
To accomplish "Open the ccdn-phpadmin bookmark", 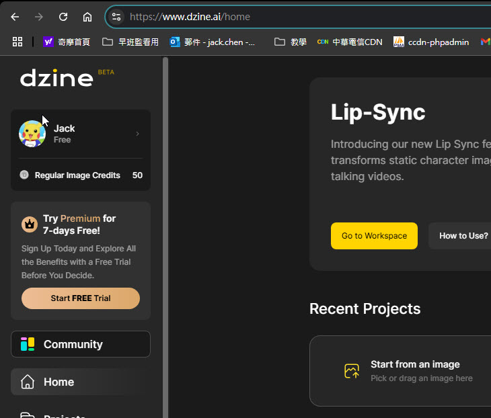I will point(431,42).
